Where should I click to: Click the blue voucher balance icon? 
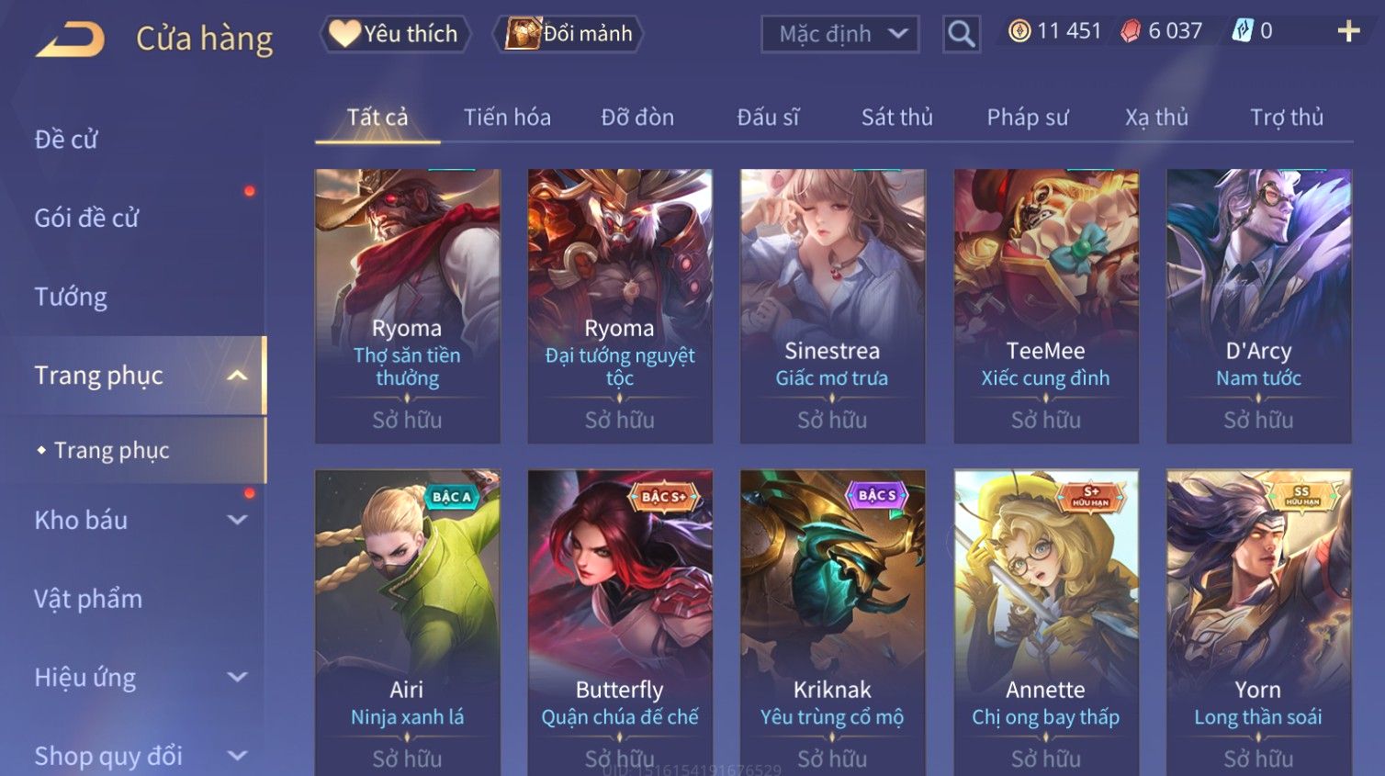point(1242,31)
